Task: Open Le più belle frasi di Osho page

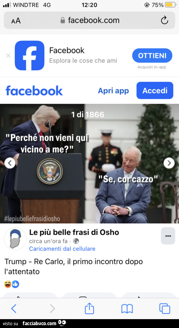Action: click(74, 232)
